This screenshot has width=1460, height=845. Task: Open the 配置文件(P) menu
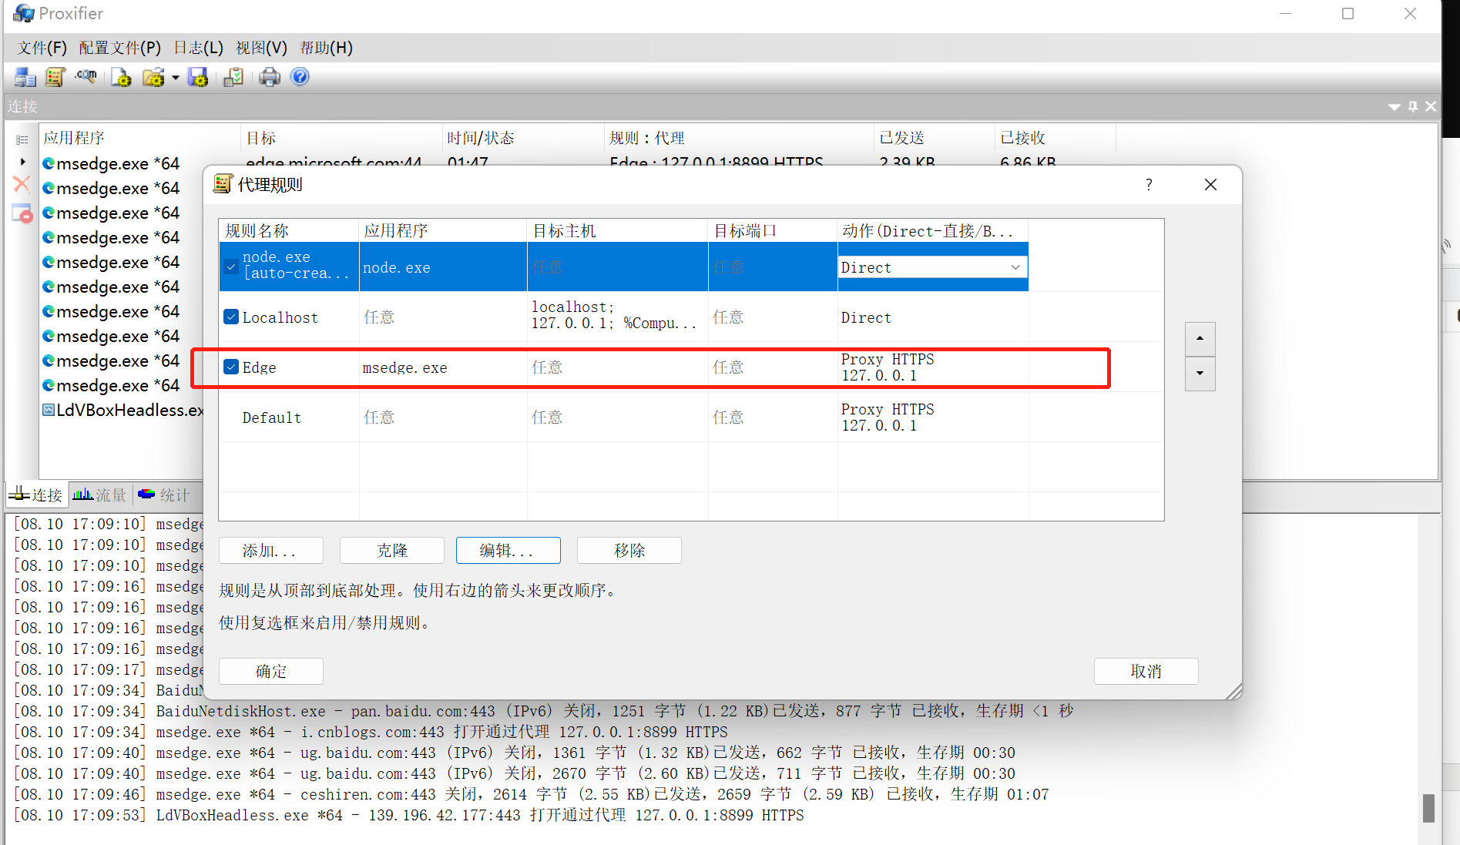[x=120, y=48]
